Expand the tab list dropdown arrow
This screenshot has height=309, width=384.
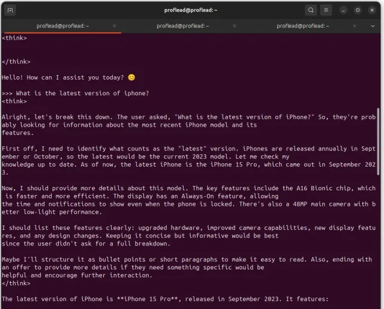(x=373, y=26)
